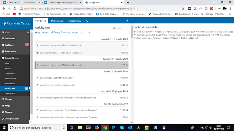Open entry Invio email per problema Gateway
This screenshot has height=131, width=234.
(81, 117)
